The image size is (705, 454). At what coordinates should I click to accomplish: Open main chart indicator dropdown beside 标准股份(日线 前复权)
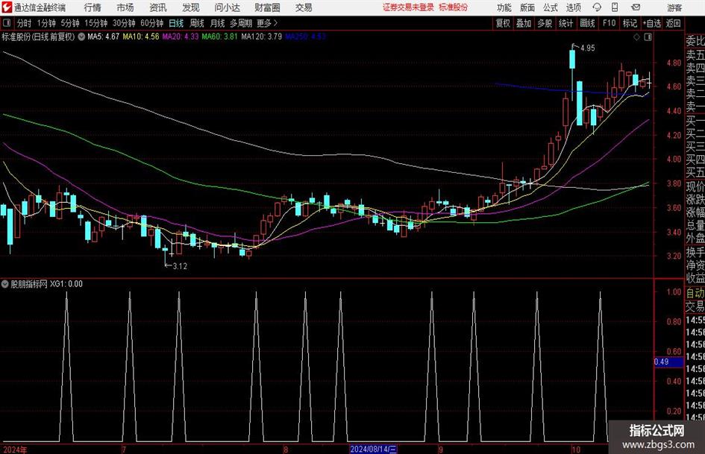point(81,37)
